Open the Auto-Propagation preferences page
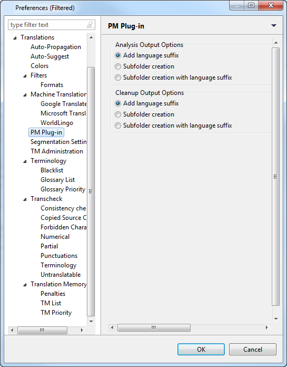This screenshot has height=367, width=287. click(56, 47)
